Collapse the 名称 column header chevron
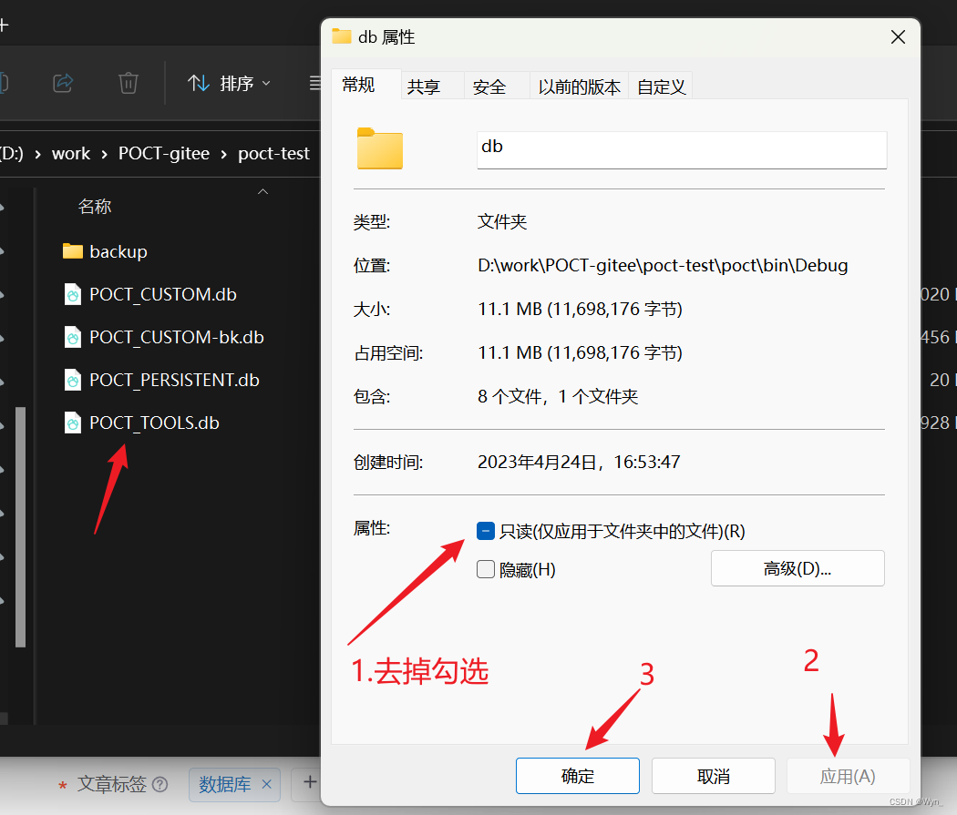Image resolution: width=957 pixels, height=815 pixels. click(262, 192)
